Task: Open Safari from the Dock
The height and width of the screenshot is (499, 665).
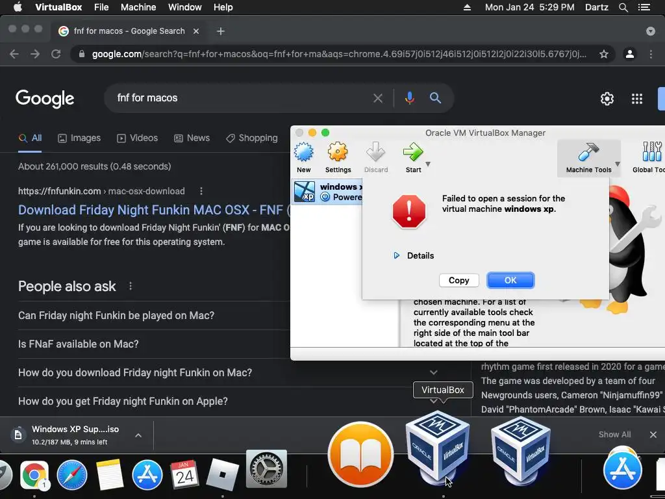Action: [x=72, y=475]
